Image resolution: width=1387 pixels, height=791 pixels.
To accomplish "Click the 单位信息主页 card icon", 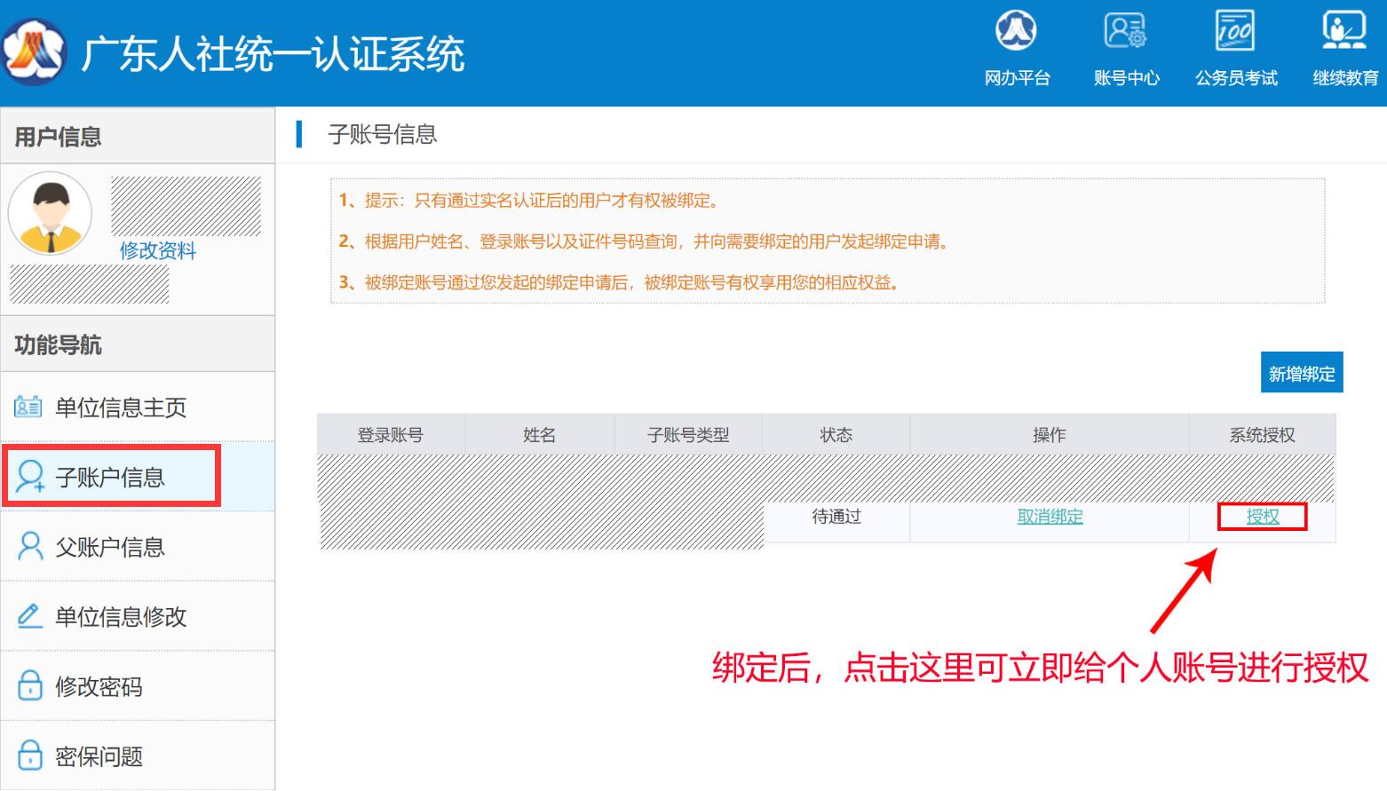I will (x=28, y=407).
